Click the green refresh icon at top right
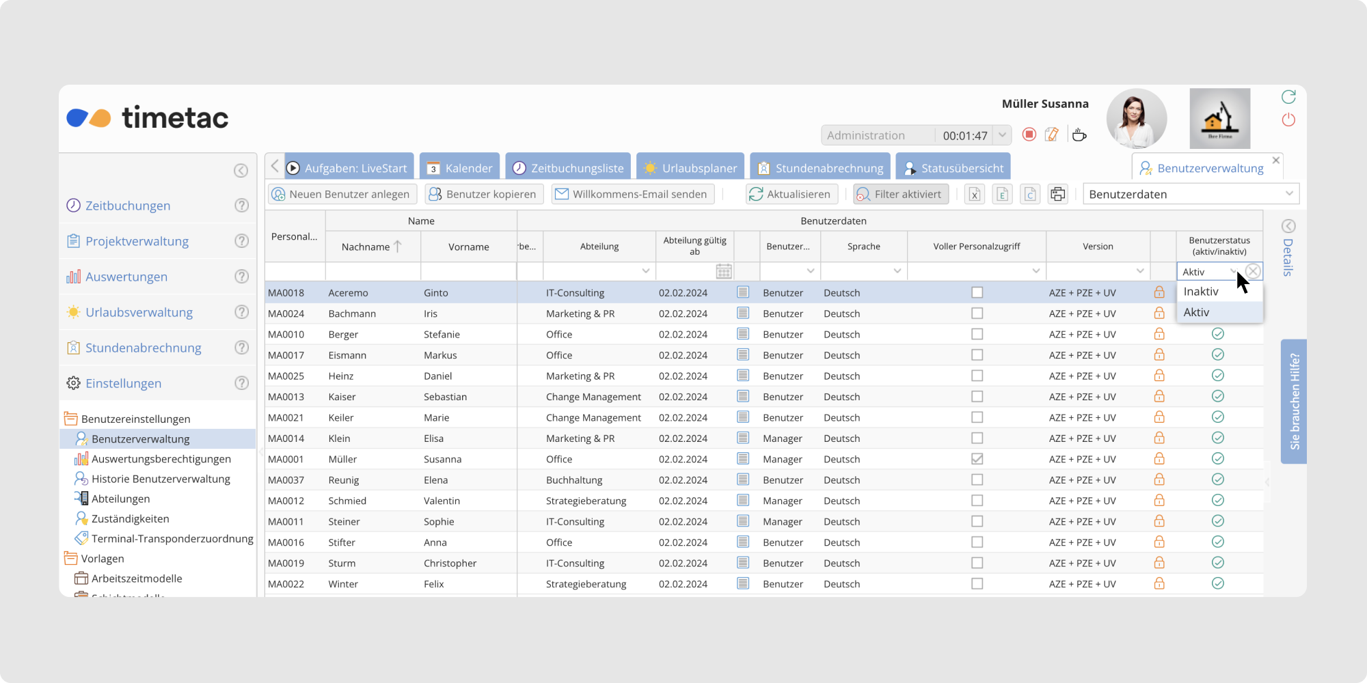The width and height of the screenshot is (1367, 683). pyautogui.click(x=1288, y=97)
